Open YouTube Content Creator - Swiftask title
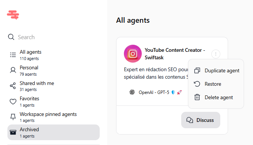Screen dimensions: 253x145 click(175, 54)
